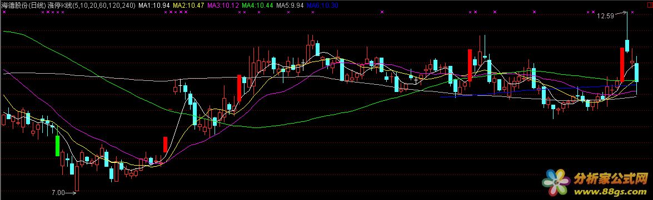The image size is (653, 200).
Task: Click the blue MA6:10.30 label
Action: pos(322,6)
